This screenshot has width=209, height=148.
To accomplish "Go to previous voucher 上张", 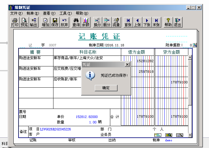I will pyautogui.click(x=138, y=22).
